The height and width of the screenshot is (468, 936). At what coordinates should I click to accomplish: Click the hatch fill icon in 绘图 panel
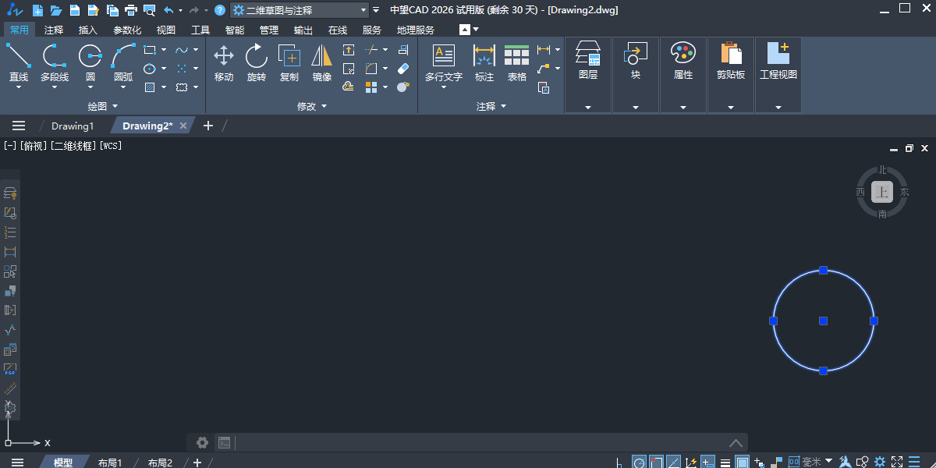150,87
